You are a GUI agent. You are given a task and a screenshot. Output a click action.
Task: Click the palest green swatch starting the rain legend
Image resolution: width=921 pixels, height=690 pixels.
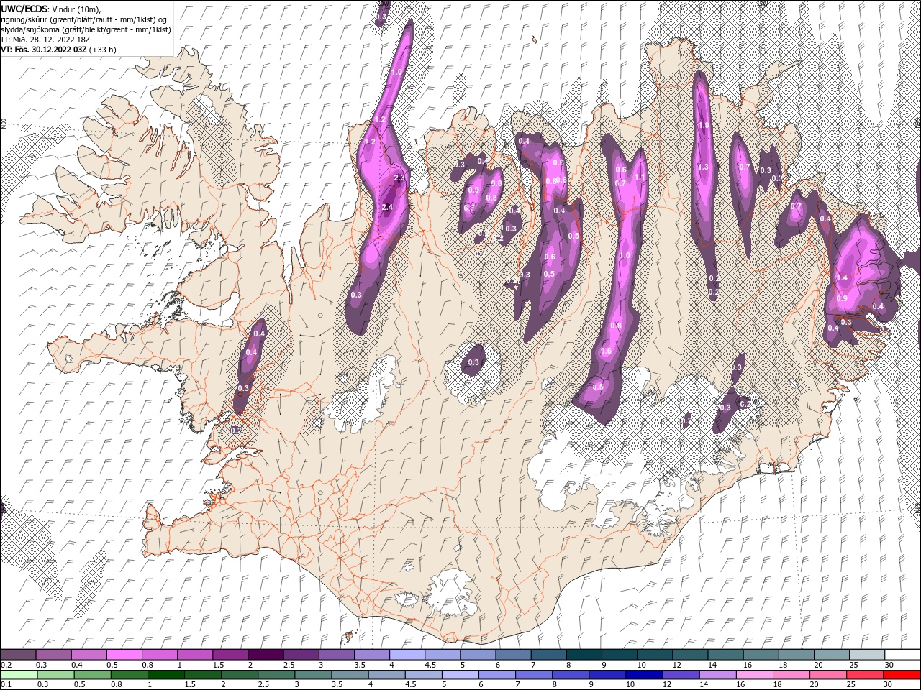click(x=19, y=675)
